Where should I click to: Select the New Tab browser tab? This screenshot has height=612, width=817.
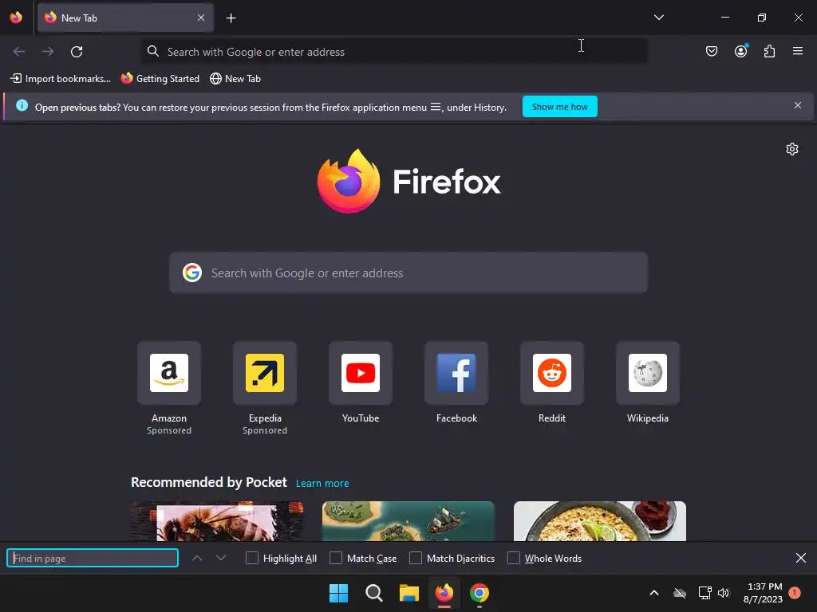(x=125, y=18)
